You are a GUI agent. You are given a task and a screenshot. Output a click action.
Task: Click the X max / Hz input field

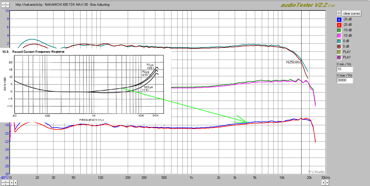[x=344, y=81]
